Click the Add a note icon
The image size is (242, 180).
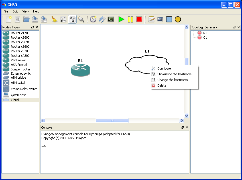[x=151, y=19]
